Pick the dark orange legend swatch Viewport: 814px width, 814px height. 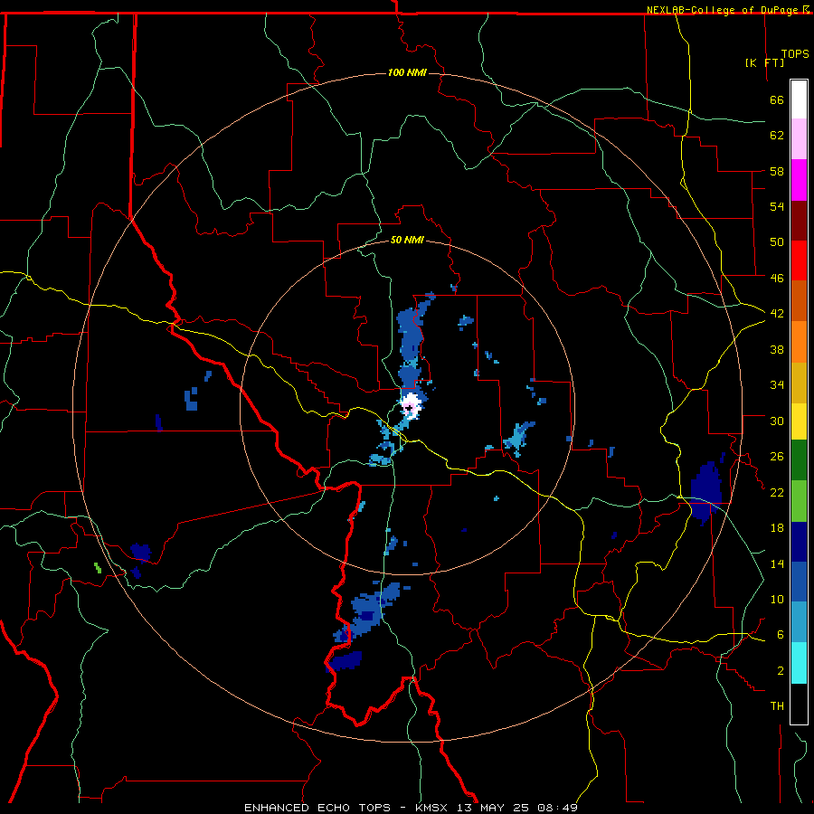point(799,300)
